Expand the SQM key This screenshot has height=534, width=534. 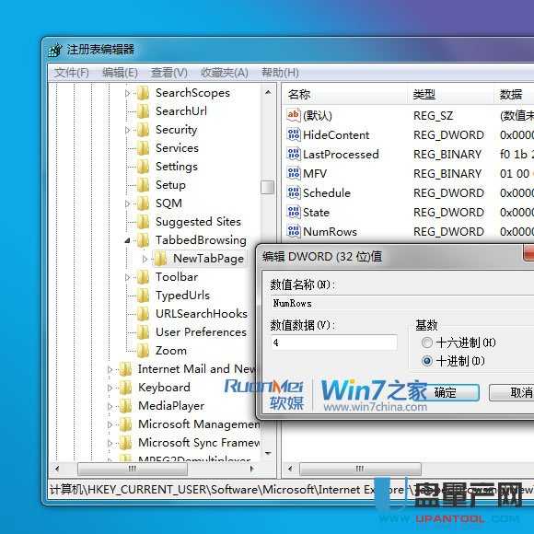coord(127,203)
